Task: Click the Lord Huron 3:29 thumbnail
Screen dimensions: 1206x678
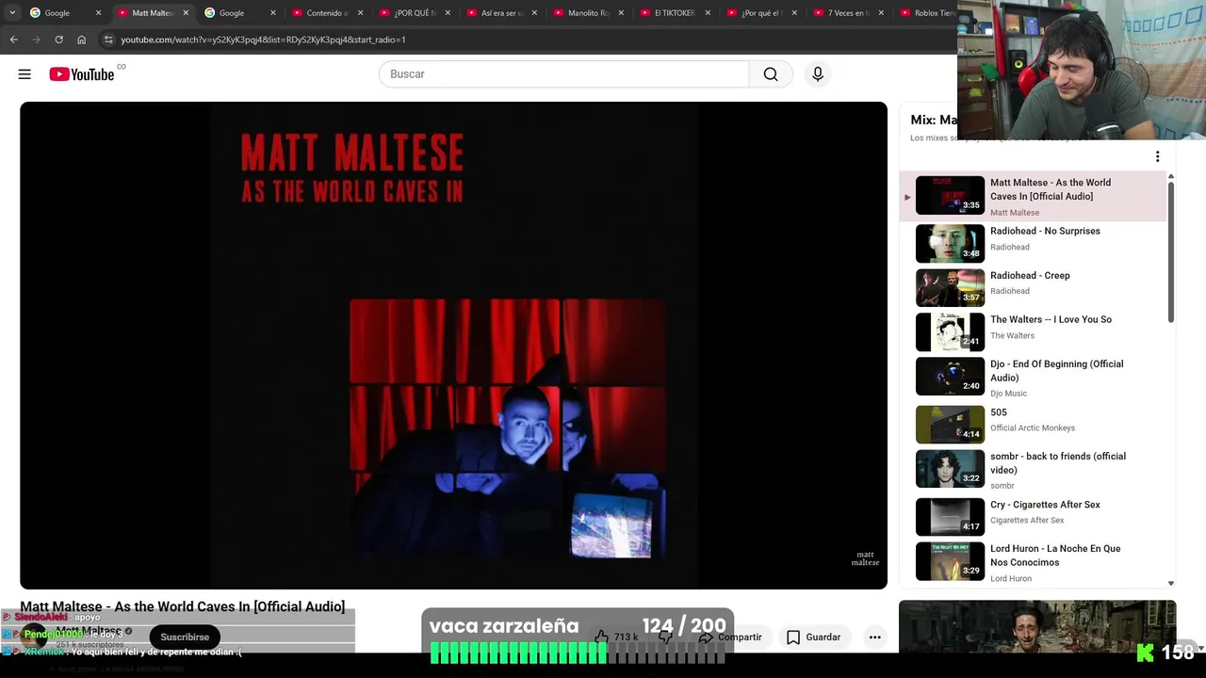Action: click(950, 561)
